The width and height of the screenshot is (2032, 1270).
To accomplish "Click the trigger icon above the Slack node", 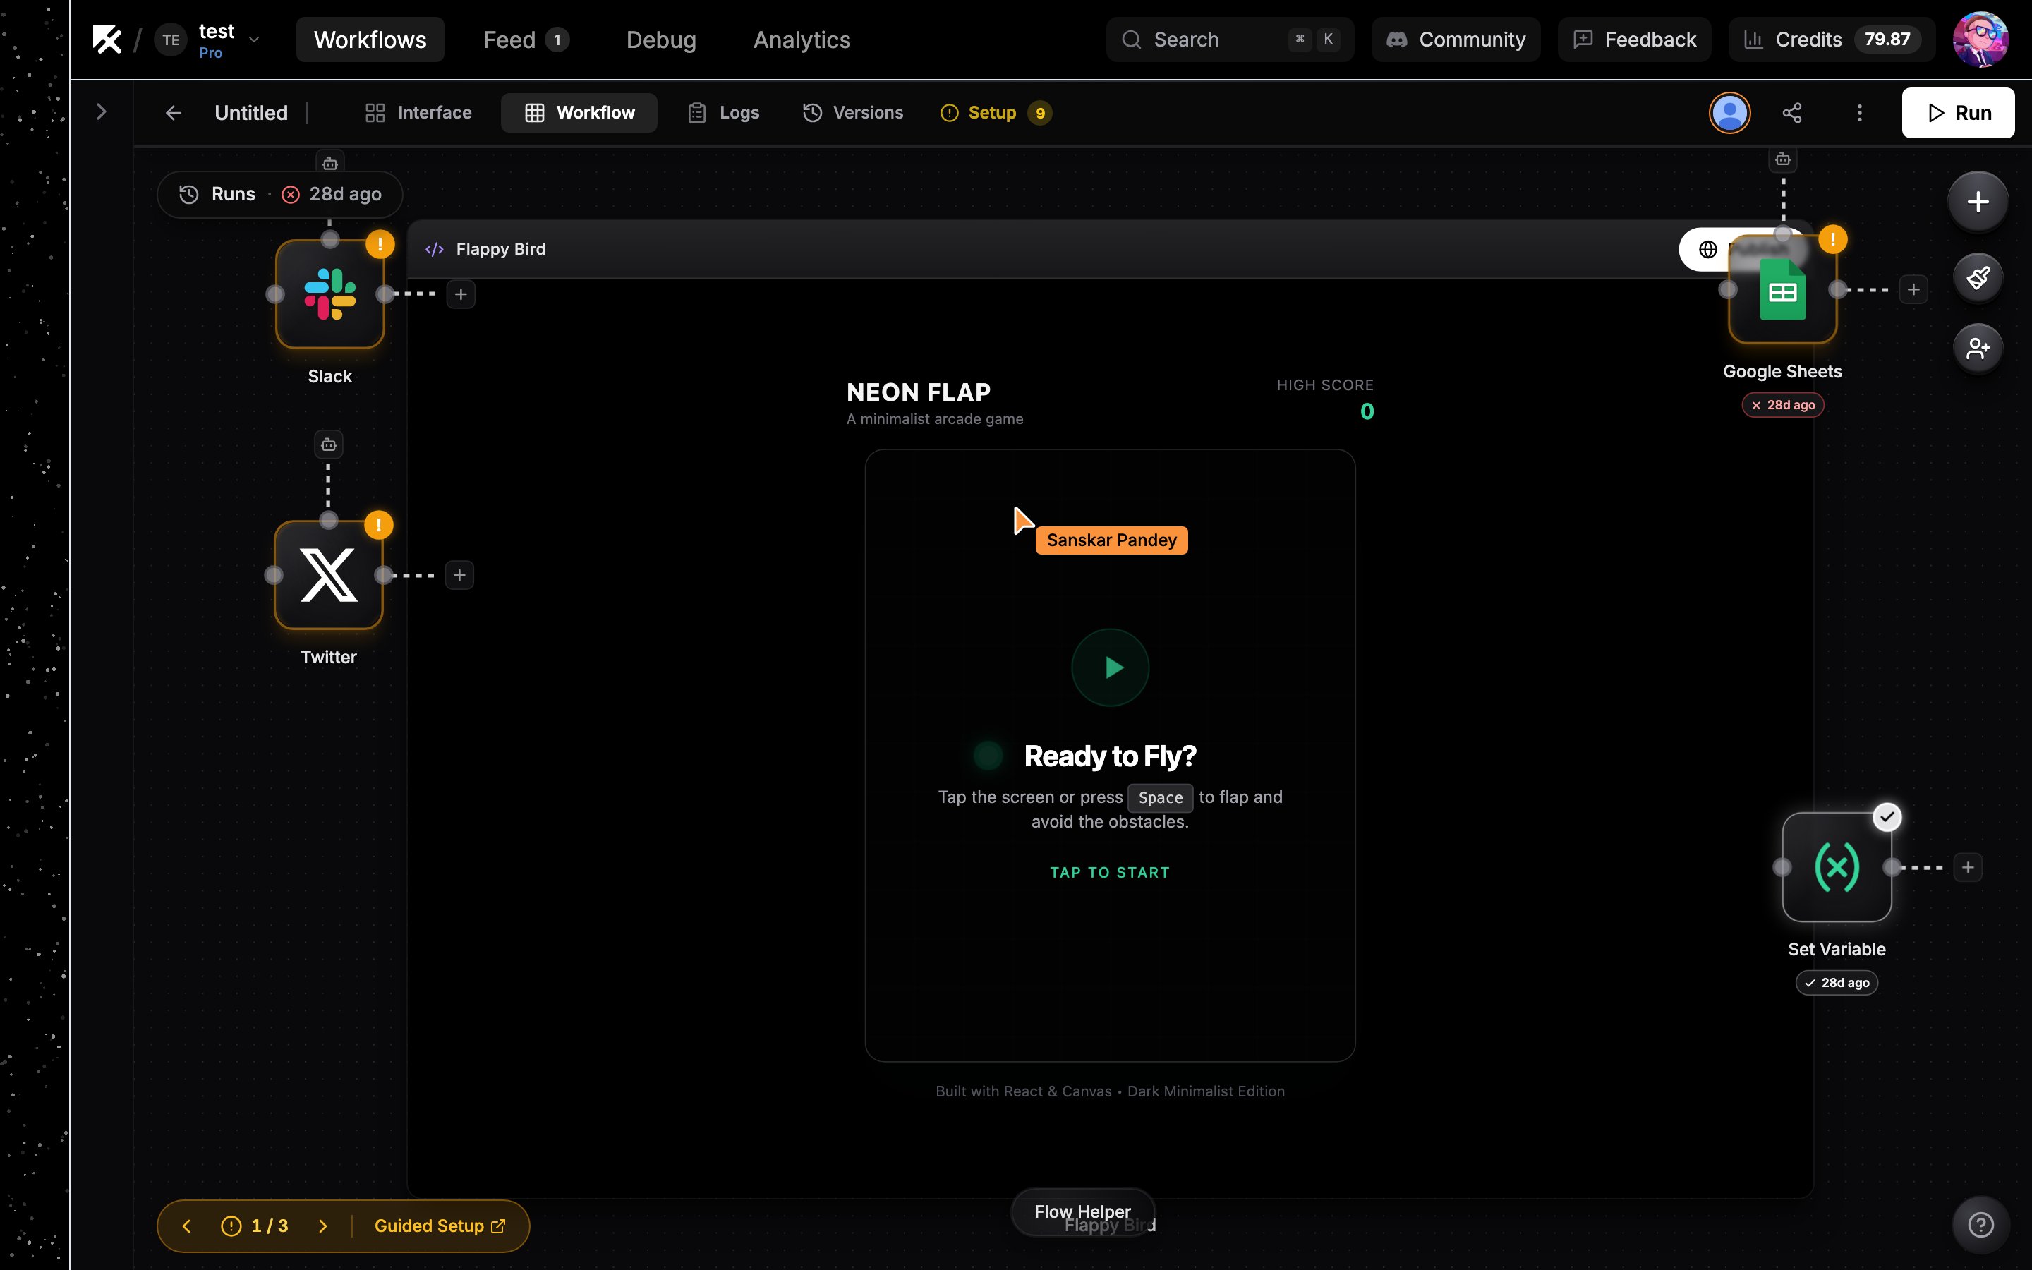I will 330,163.
